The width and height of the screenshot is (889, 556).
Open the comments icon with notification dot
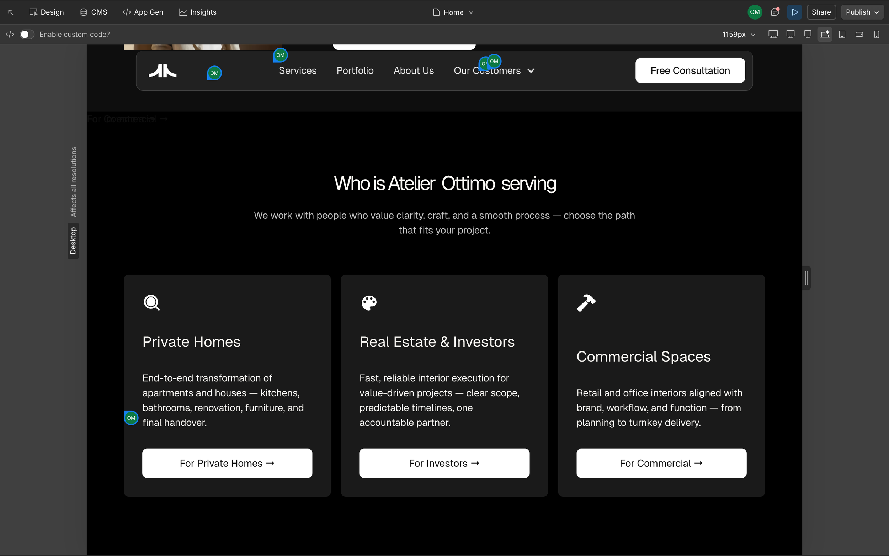tap(775, 12)
